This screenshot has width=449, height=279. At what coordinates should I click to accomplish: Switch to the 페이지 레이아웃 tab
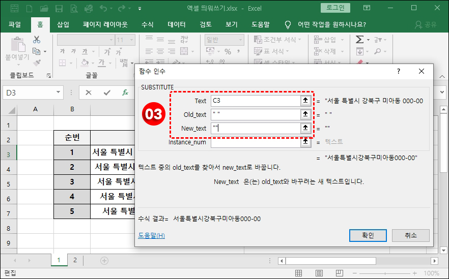(105, 24)
